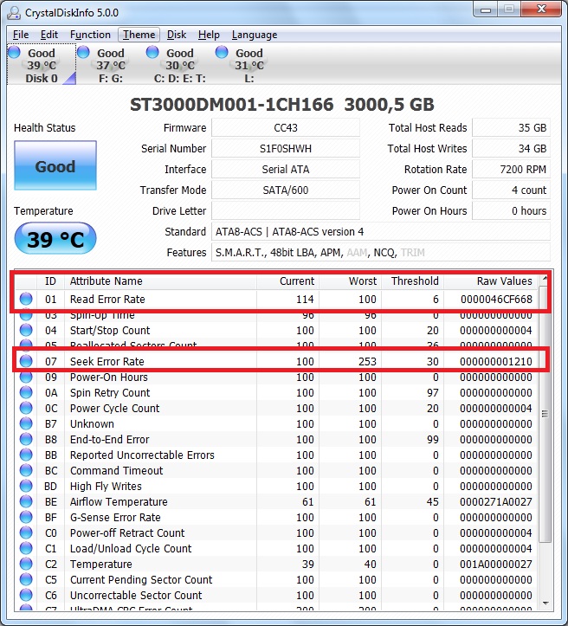Click status icon of Read Error Rate row
The width and height of the screenshot is (568, 626).
[26, 299]
